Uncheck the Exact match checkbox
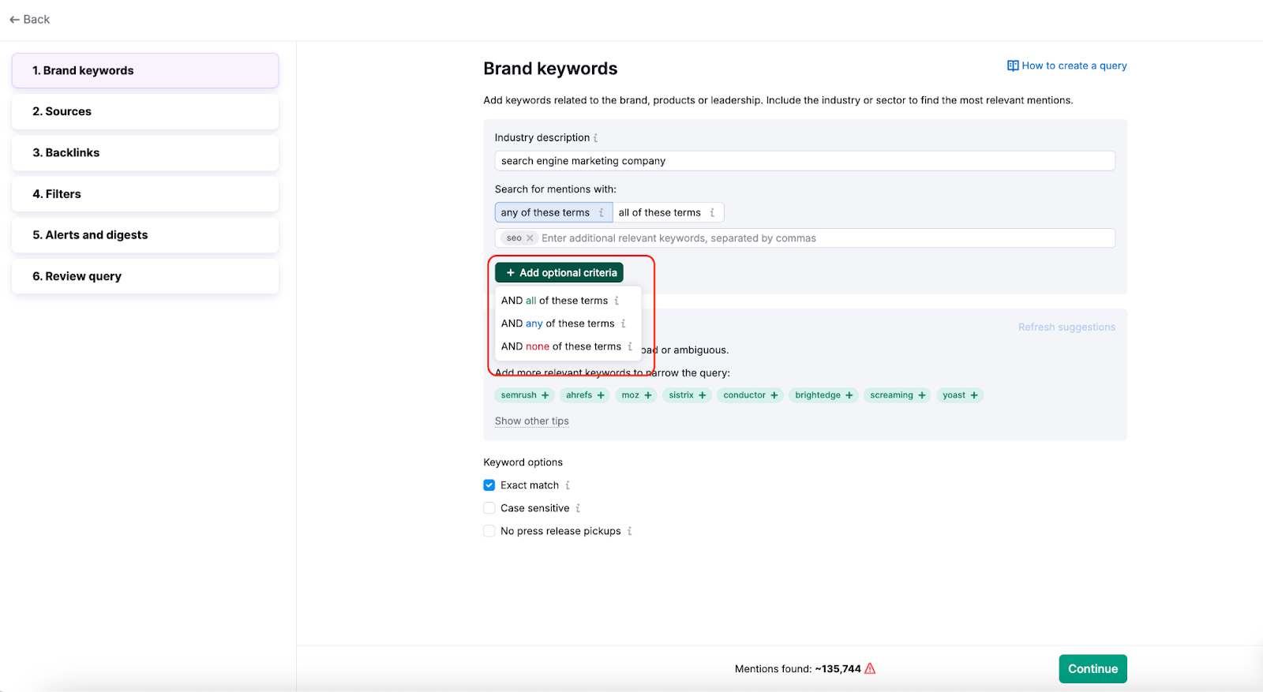This screenshot has height=692, width=1263. [489, 485]
